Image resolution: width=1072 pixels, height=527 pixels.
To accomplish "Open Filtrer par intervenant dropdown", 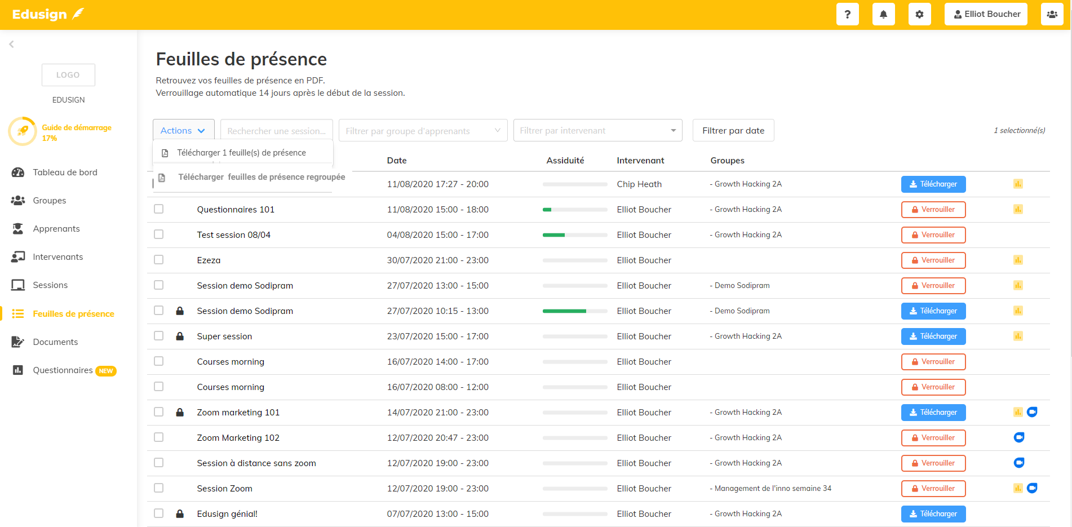I will pyautogui.click(x=597, y=130).
